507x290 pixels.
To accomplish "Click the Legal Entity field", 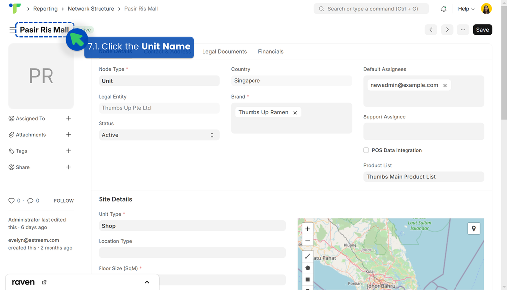I will click(159, 108).
